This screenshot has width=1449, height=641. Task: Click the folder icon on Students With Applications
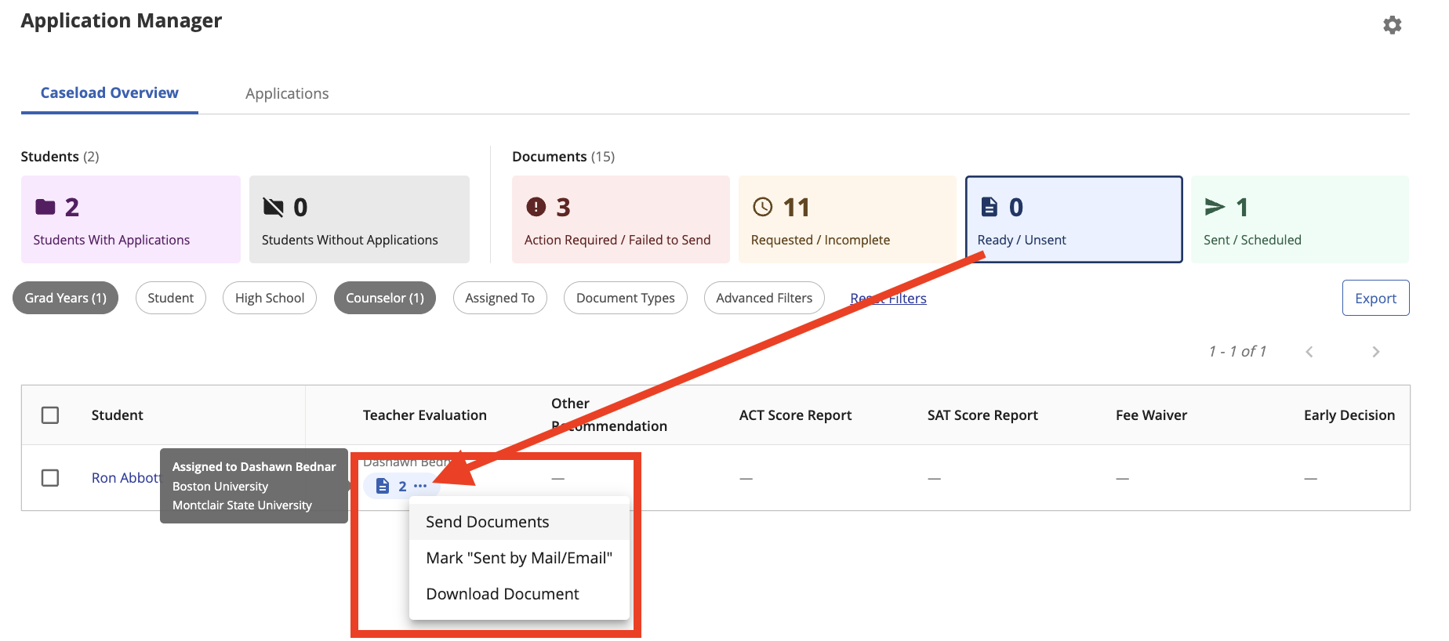[x=45, y=207]
